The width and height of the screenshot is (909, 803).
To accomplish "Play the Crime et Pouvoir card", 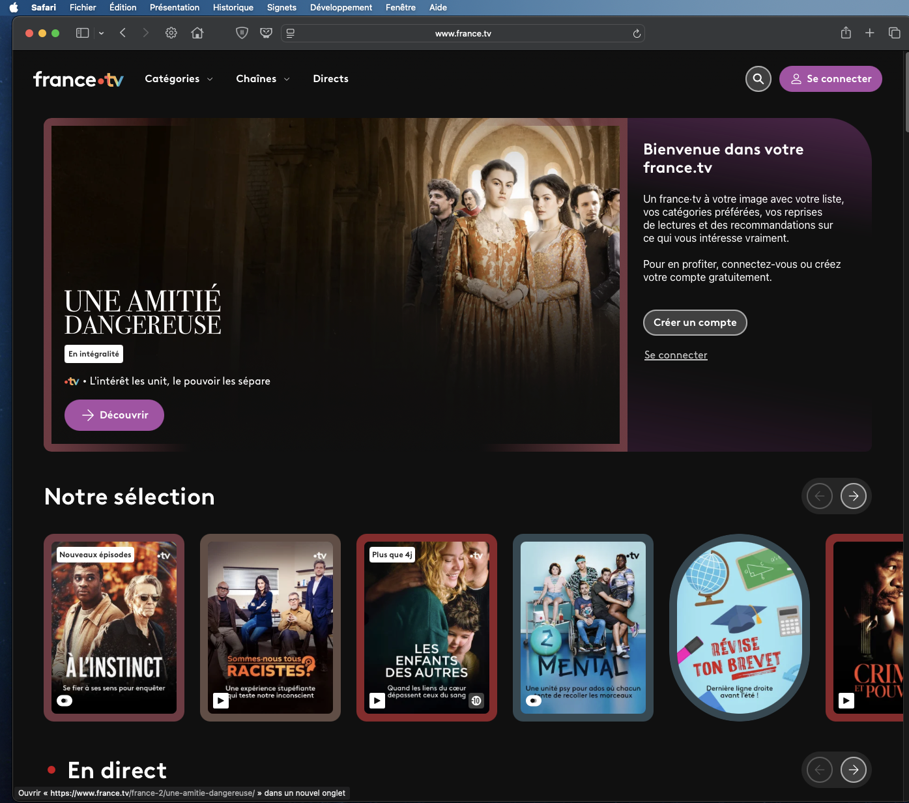I will (x=846, y=701).
